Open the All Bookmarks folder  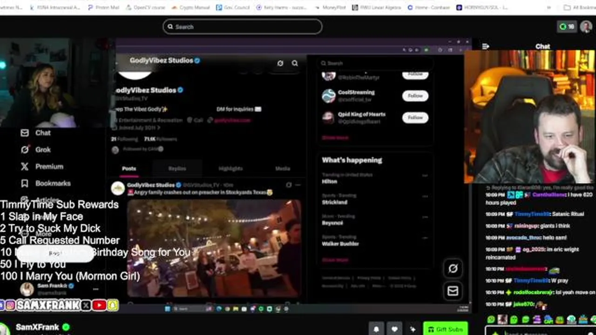(x=579, y=7)
